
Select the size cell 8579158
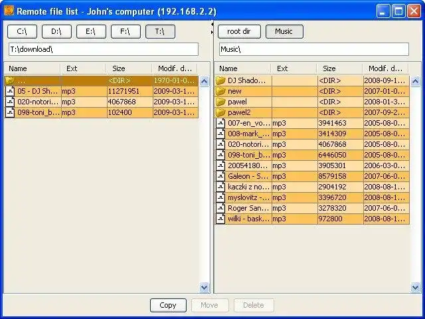click(340, 176)
